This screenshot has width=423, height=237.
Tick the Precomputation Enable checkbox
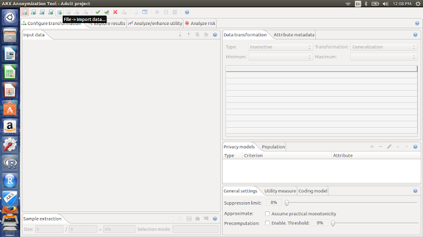tap(267, 223)
